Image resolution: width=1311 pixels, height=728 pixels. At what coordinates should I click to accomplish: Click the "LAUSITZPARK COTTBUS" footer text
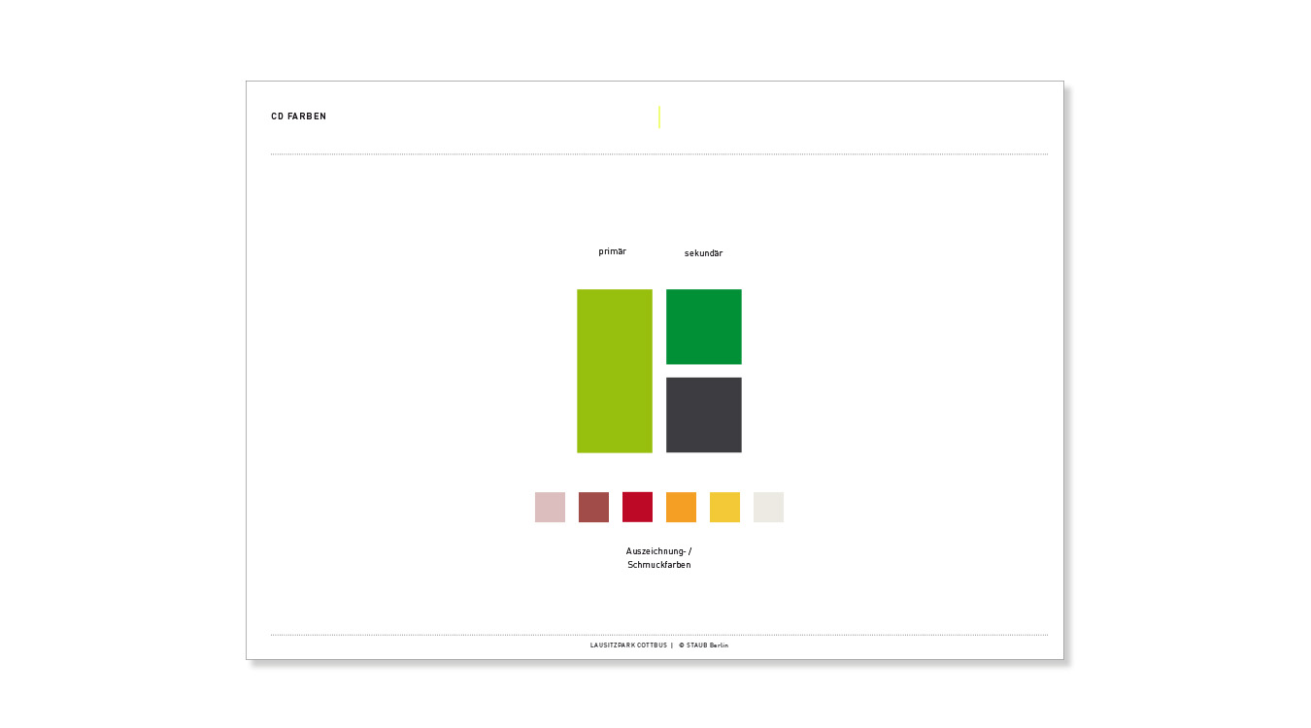tap(628, 645)
